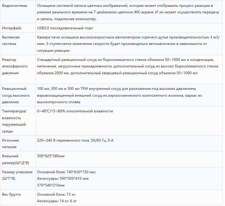Click the "Основной блок: 73 кг" text
This screenshot has width=225, height=206.
tap(56, 194)
